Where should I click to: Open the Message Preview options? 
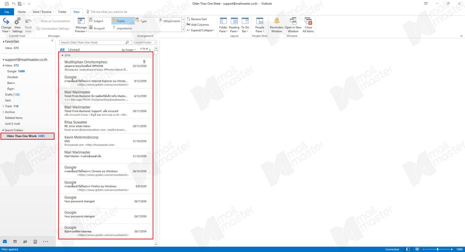click(x=81, y=25)
